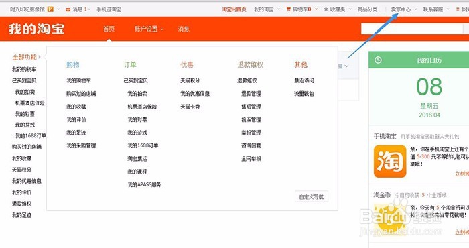The height and width of the screenshot is (248, 469).
Task: Open 我的优惠信息 in the left sidebar
Action: 27,181
